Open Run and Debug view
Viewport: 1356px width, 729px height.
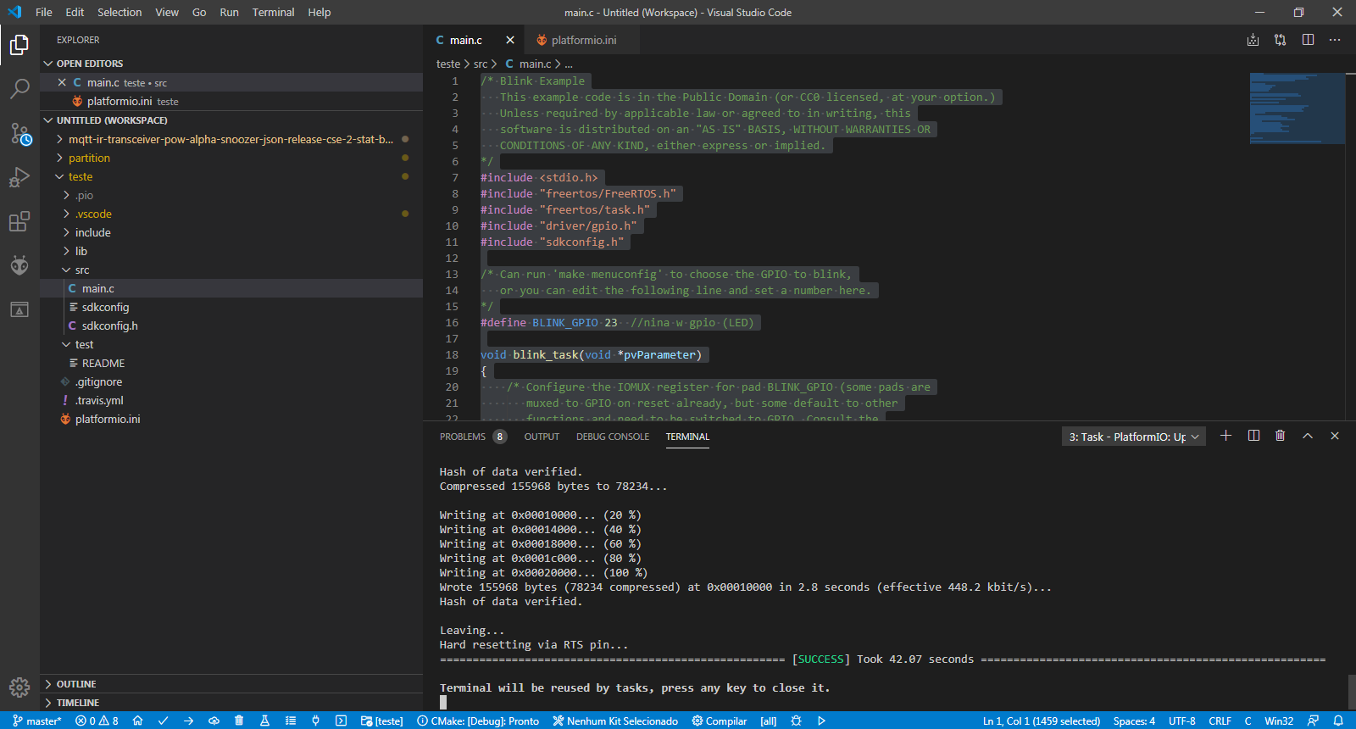[19, 177]
